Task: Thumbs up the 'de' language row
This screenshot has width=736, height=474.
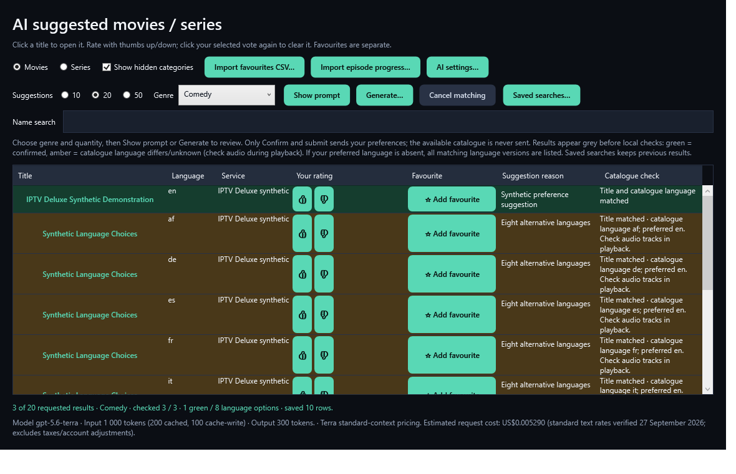Action: (303, 274)
